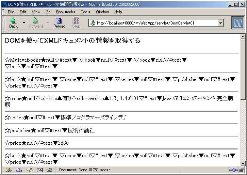Open the URL bar history dropdown
This screenshot has height=175, width=247.
click(220, 23)
